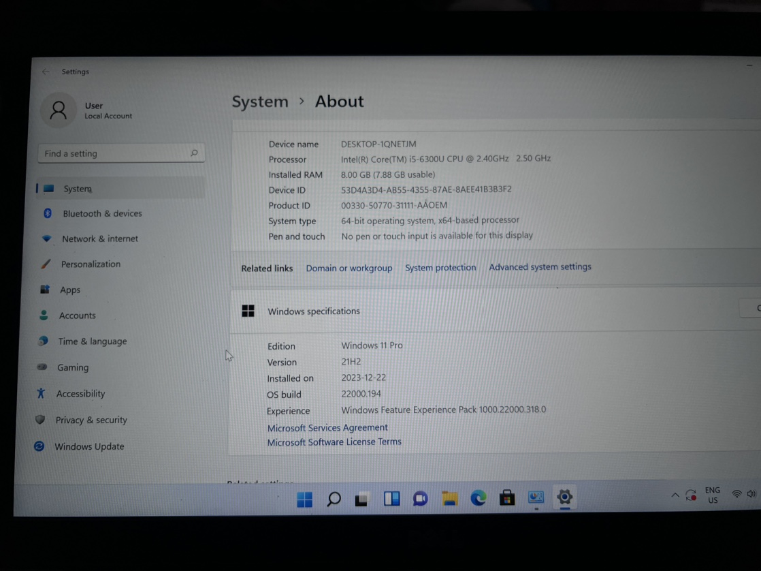
Task: Focus the Find a setting search box
Action: [x=121, y=153]
